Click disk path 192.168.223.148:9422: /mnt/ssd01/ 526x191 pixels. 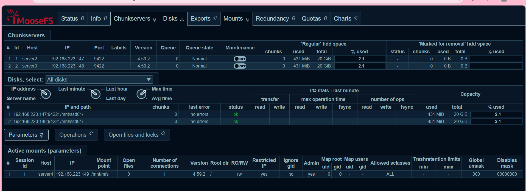[48, 122]
